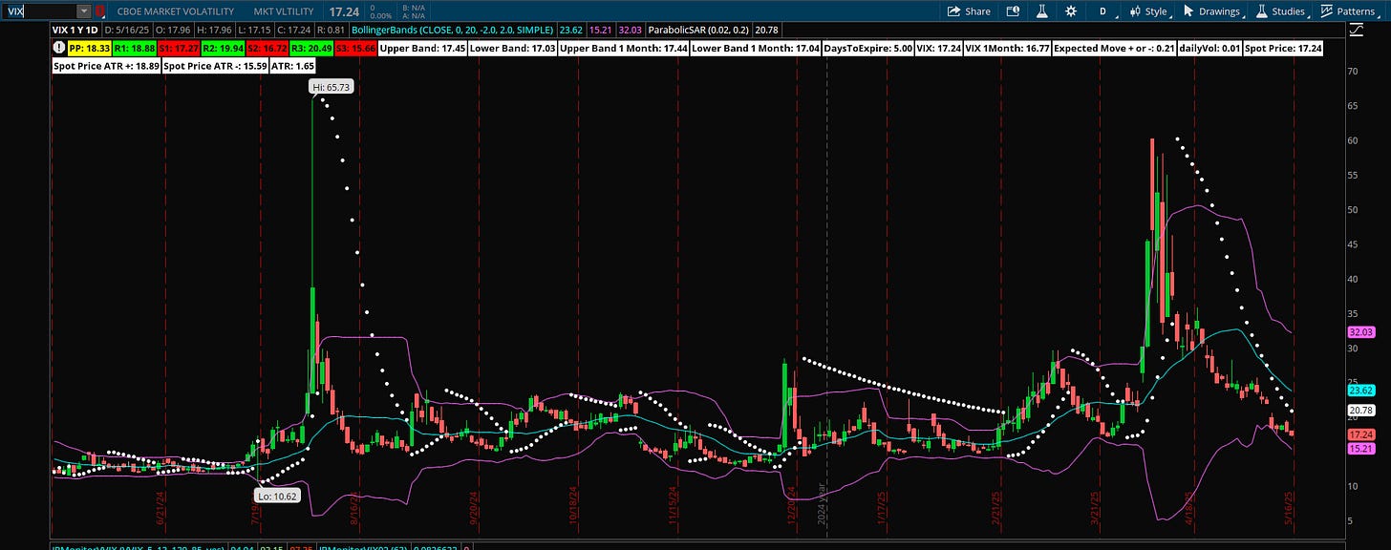Click the Lower Band: 17.03 label

(x=511, y=47)
